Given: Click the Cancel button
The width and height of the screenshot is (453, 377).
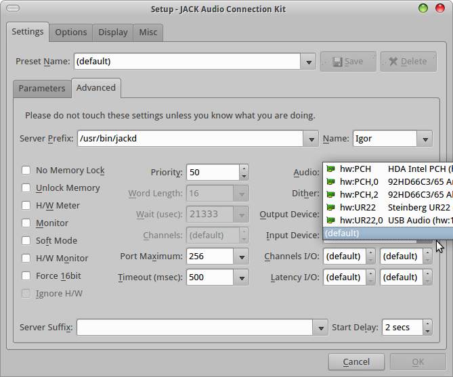Looking at the screenshot, I should (x=356, y=362).
